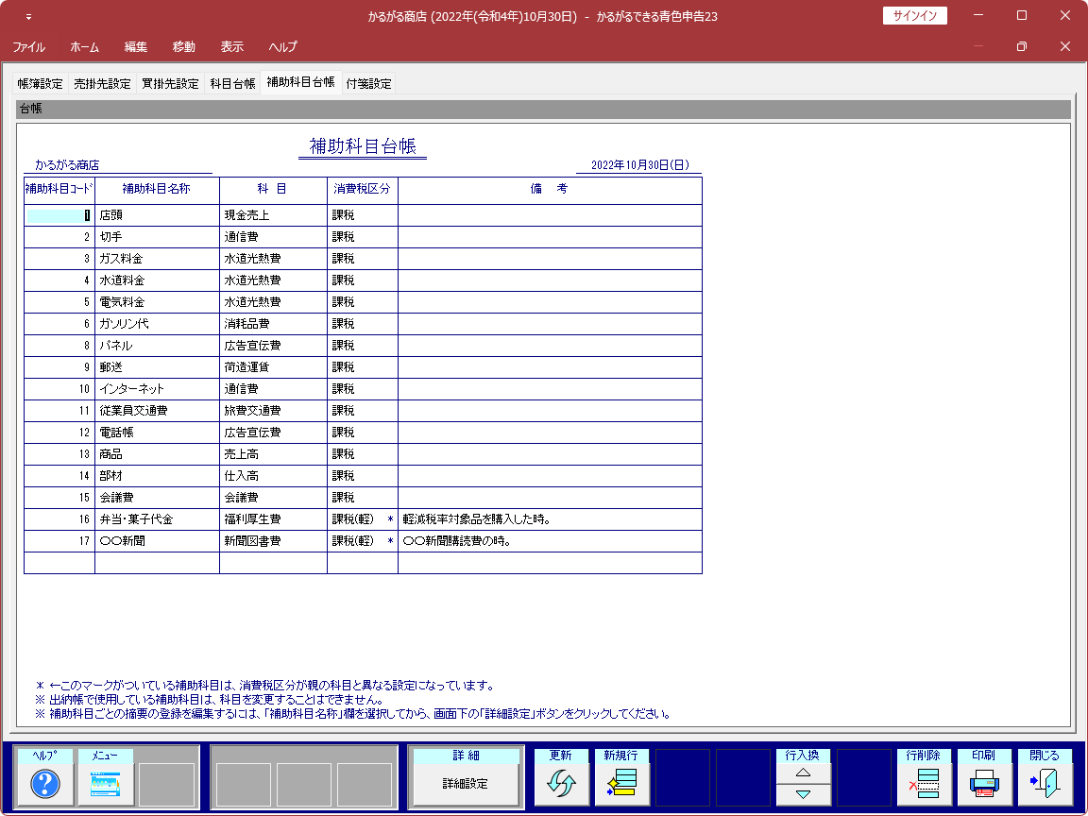Click the 福利厚生費 account cell
1088x816 pixels.
[x=273, y=519]
